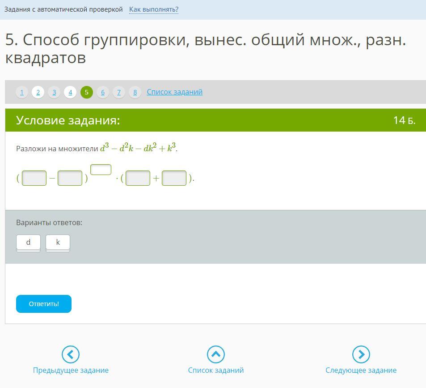Go to task number 2
The image size is (426, 388).
pyautogui.click(x=38, y=92)
